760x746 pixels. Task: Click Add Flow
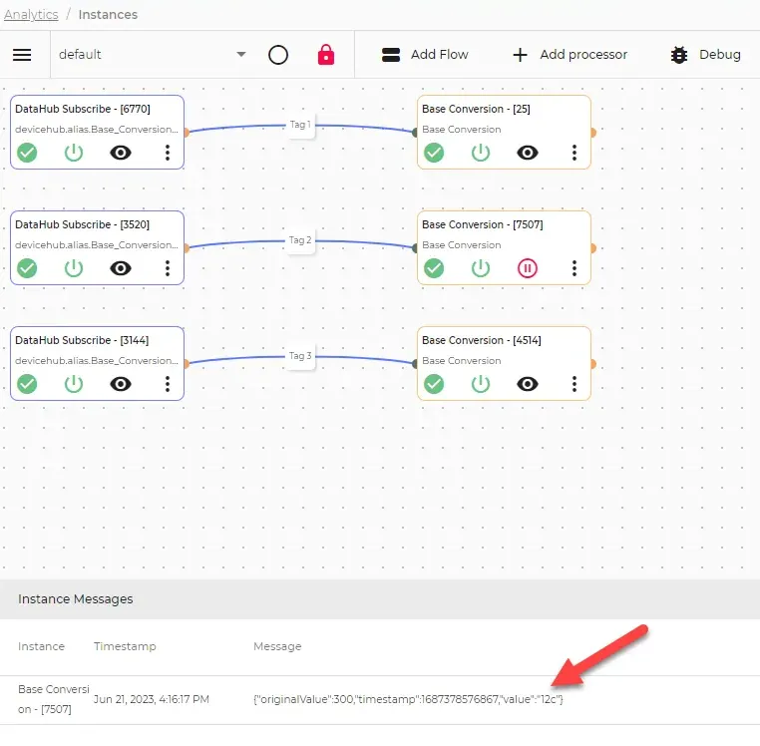tap(425, 54)
